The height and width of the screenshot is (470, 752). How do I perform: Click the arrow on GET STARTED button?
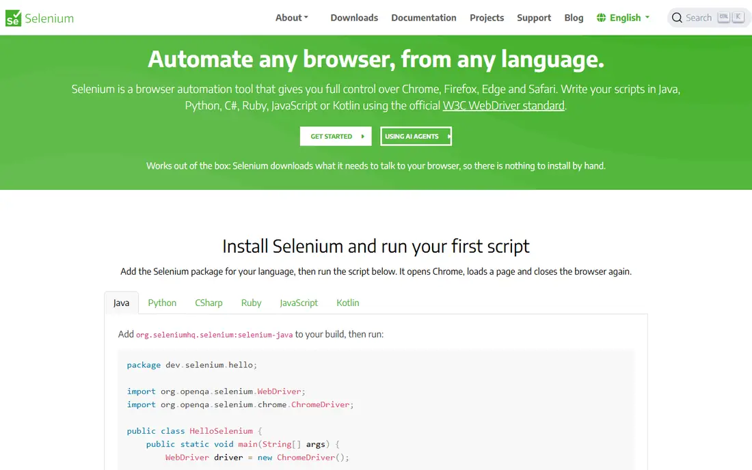point(362,137)
